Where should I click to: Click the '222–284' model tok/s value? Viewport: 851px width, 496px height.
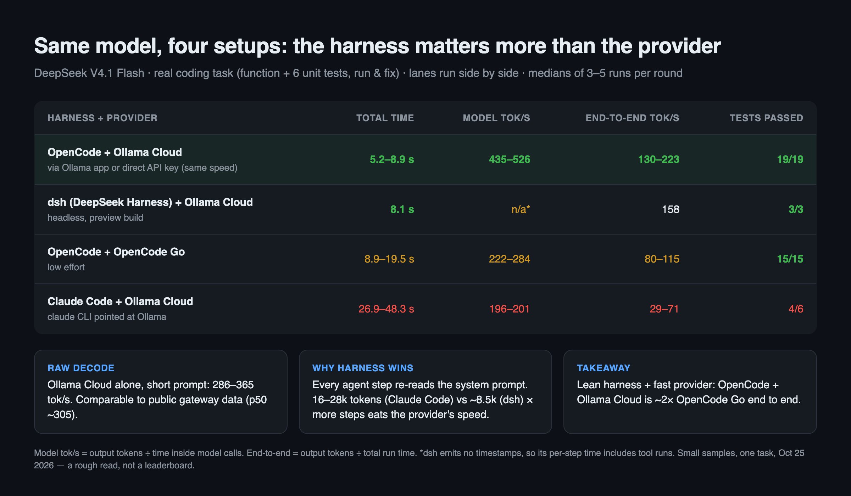click(x=510, y=259)
